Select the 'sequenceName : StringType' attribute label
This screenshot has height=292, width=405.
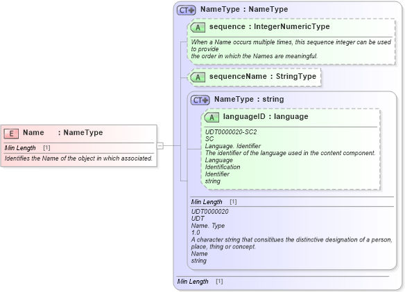(x=263, y=76)
